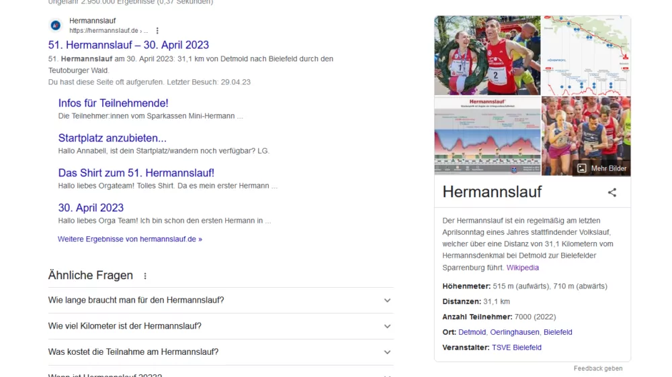
Task: Open the elevation profile chart thumbnail
Action: pos(487,136)
